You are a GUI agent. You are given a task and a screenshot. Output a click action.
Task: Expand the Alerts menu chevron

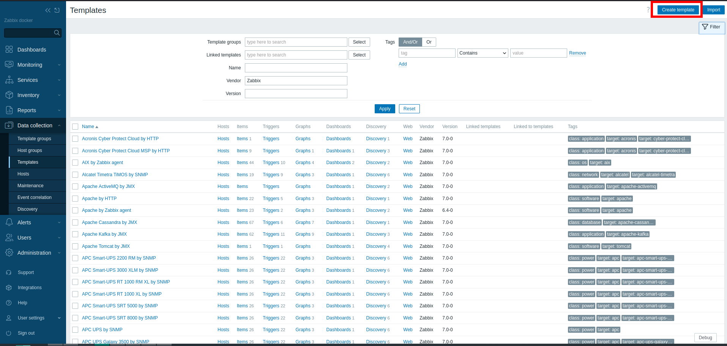click(59, 222)
